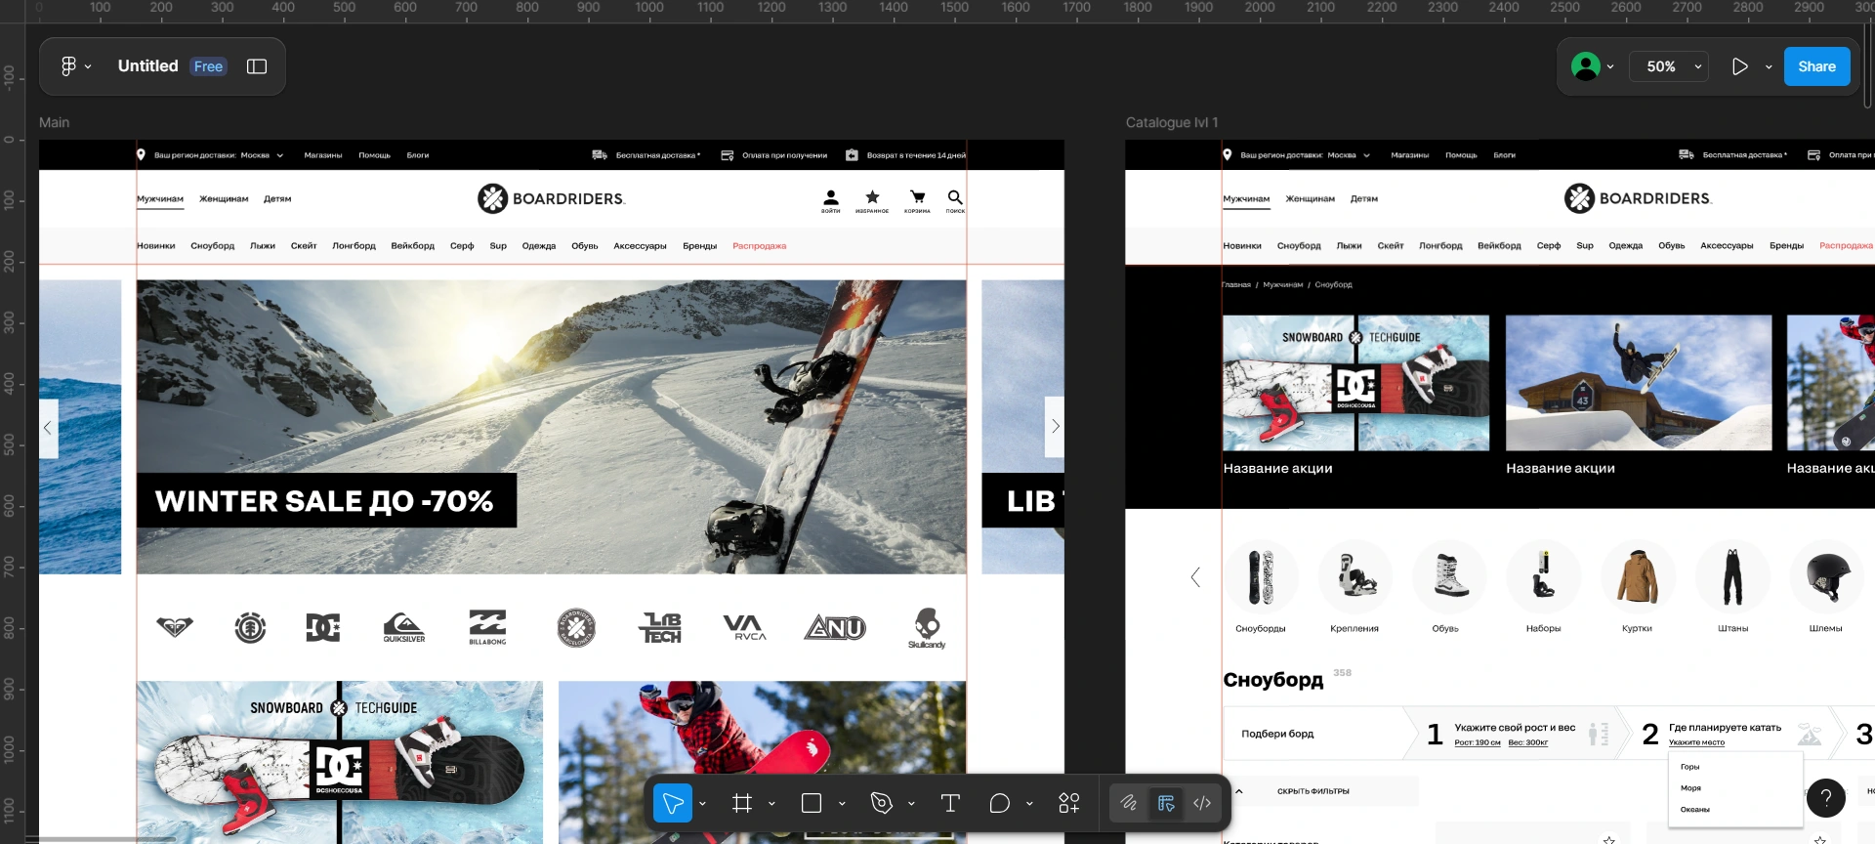
Task: Switch to Design mode
Action: click(1166, 803)
